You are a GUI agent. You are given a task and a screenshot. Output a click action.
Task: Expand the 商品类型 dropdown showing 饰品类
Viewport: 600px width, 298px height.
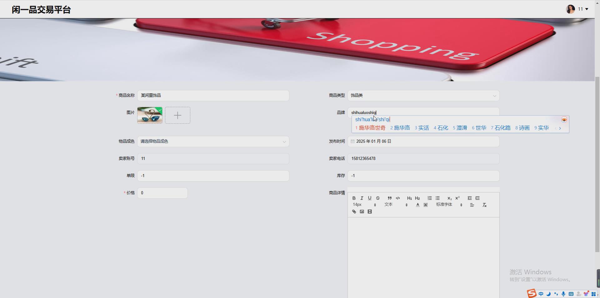click(x=423, y=96)
